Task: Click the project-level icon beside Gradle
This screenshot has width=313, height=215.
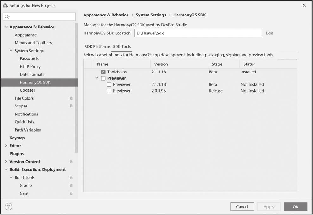Action: pos(71,186)
